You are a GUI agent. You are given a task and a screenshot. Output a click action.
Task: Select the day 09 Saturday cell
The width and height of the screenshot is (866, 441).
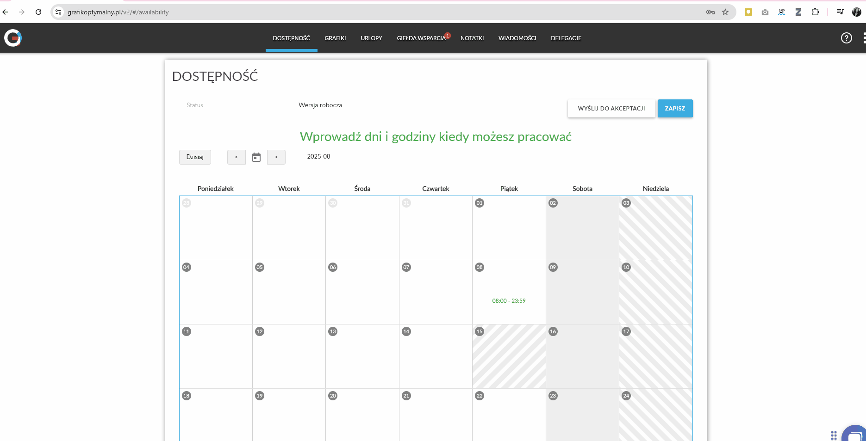(582, 292)
